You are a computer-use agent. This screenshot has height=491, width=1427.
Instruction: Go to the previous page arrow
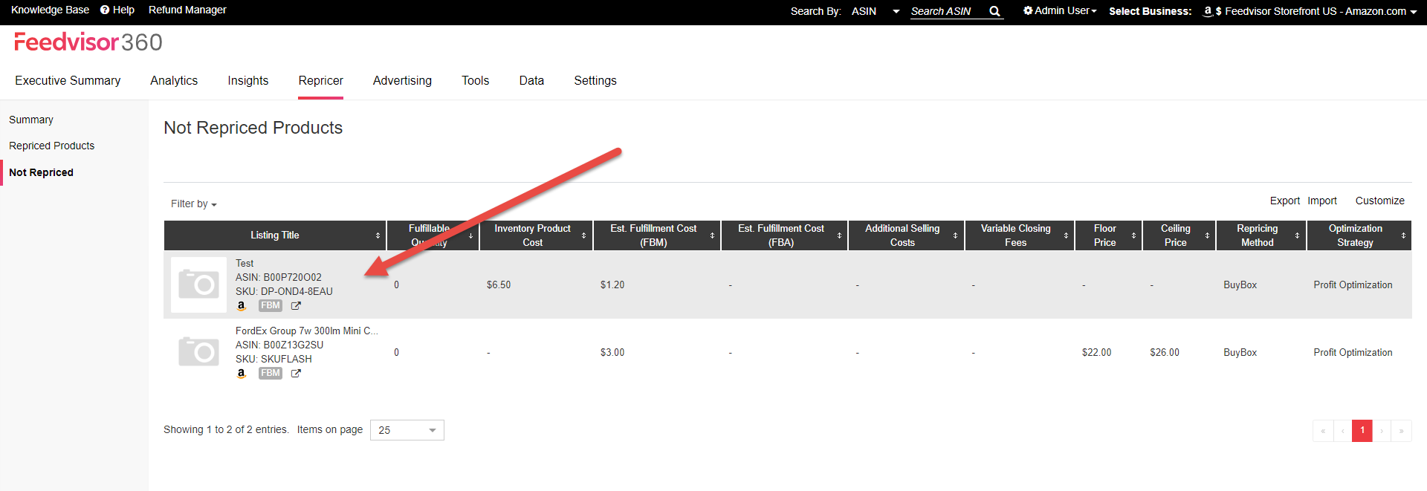1342,431
